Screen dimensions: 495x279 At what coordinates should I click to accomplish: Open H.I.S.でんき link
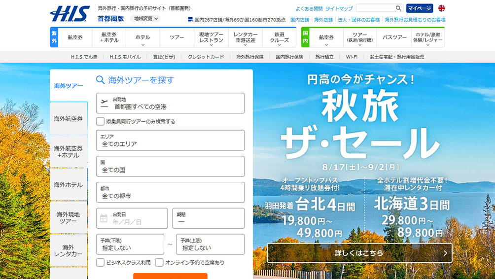(84, 57)
